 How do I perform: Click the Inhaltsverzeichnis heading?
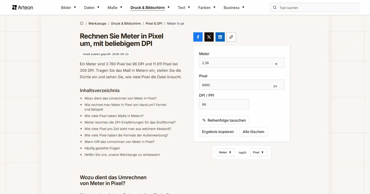[100, 91]
